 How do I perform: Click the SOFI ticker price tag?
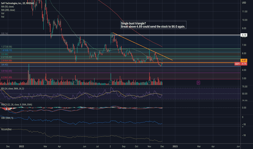[237, 64]
